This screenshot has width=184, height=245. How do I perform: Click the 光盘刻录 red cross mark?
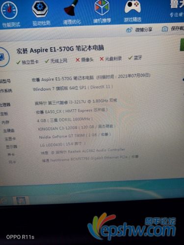coord(102,59)
